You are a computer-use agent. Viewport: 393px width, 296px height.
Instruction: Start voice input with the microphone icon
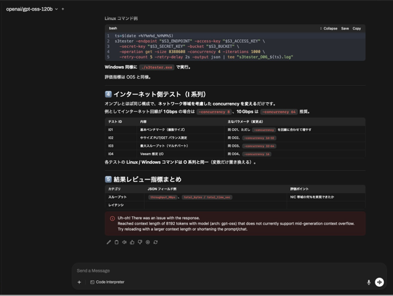369,282
